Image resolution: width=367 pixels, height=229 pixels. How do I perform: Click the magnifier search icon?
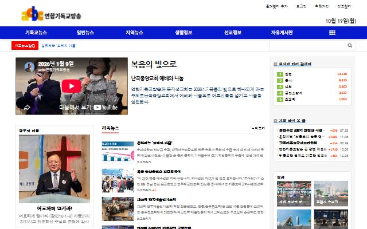click(x=350, y=46)
